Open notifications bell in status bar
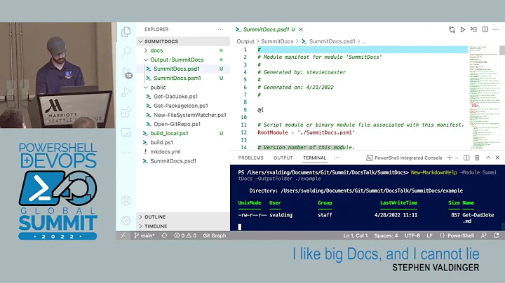505x283 pixels. coord(497,236)
